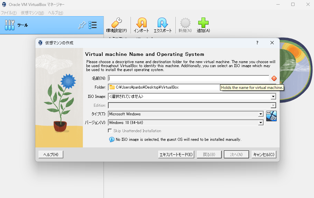Viewport: 314px width, 198px height.
Task: Click the 名前 (Name) text input field
Action: (x=189, y=79)
